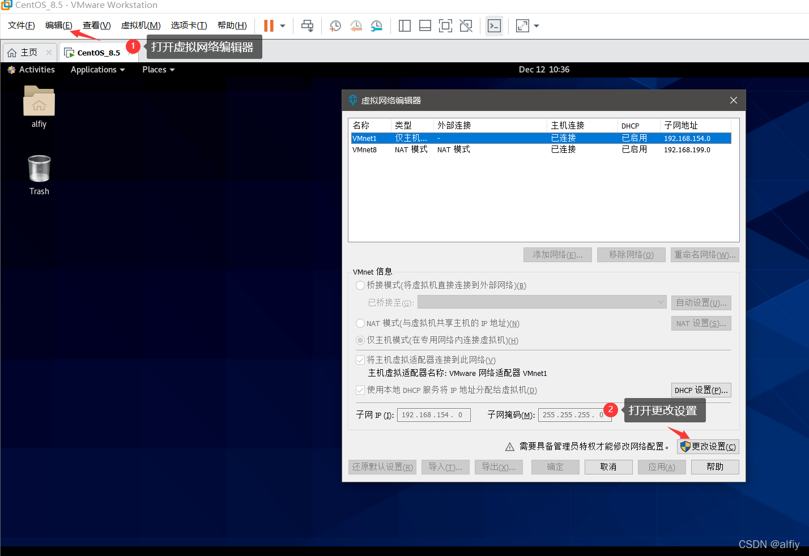
Task: Click the full screen mode icon
Action: pyautogui.click(x=445, y=25)
